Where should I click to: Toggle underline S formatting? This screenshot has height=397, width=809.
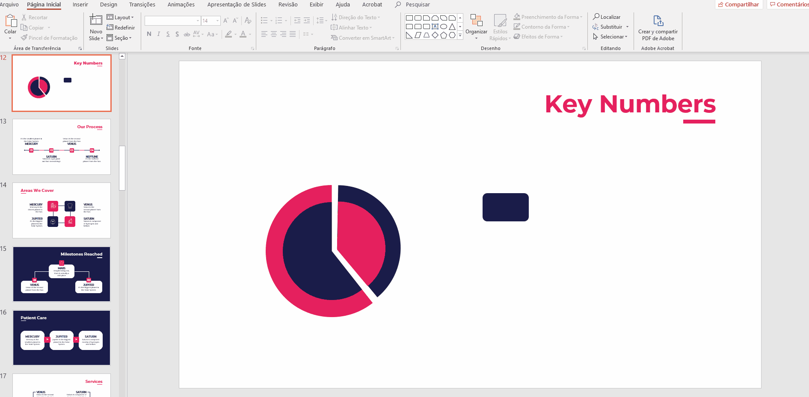168,34
